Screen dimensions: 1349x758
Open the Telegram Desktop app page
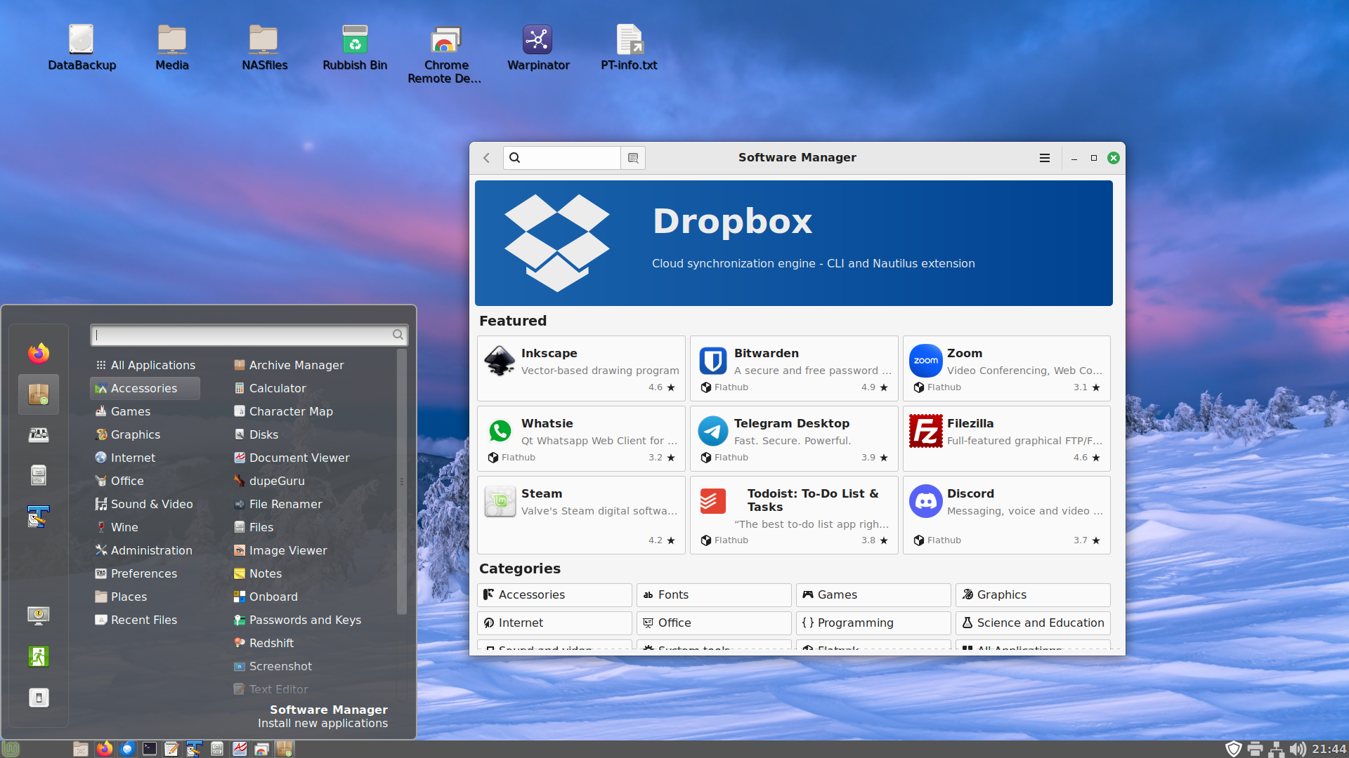point(793,438)
